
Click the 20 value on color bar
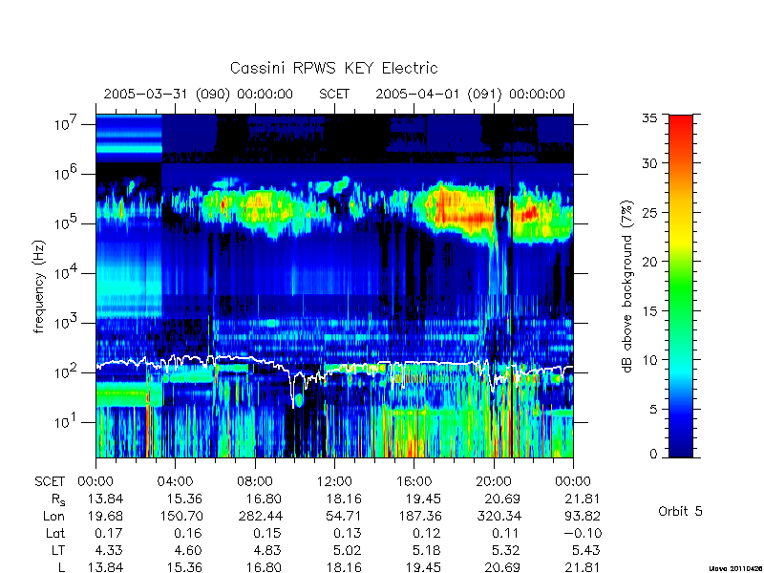(x=649, y=262)
